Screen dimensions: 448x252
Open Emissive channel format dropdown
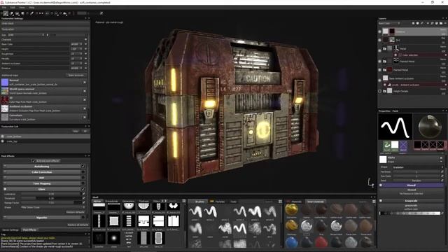(76, 69)
